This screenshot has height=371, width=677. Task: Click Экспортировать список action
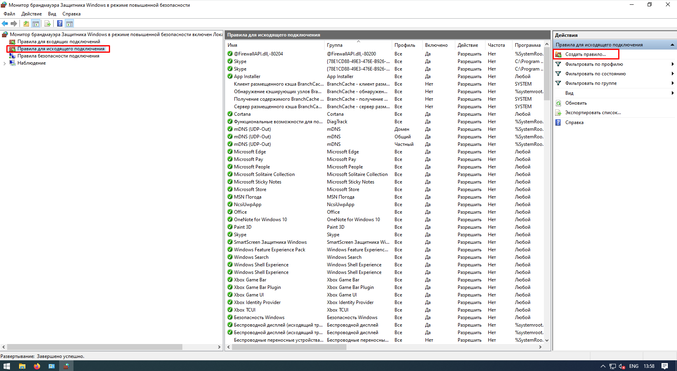[x=593, y=113]
